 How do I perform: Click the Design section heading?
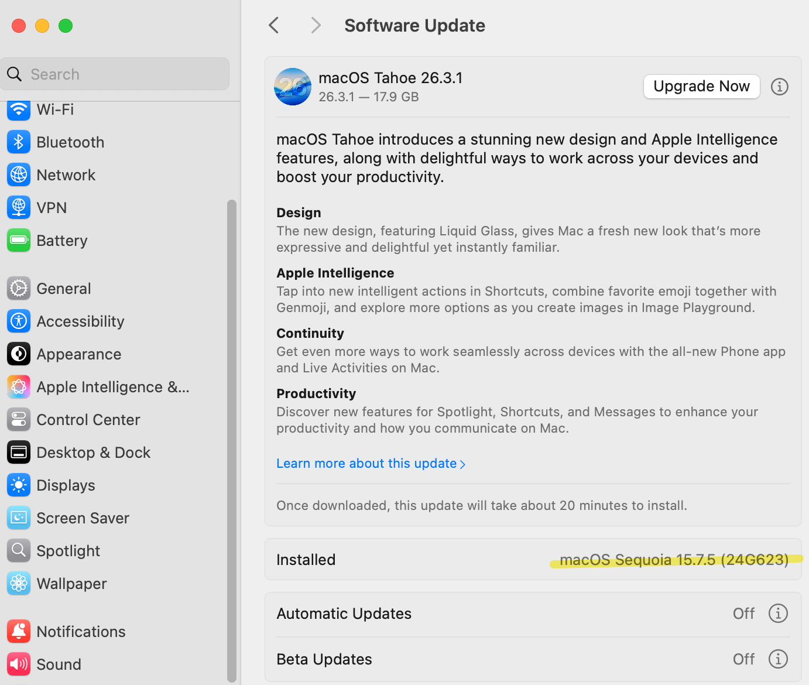point(299,213)
